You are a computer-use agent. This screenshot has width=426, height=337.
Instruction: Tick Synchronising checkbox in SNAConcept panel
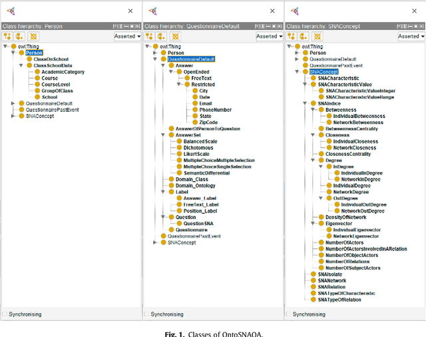tap(289, 314)
